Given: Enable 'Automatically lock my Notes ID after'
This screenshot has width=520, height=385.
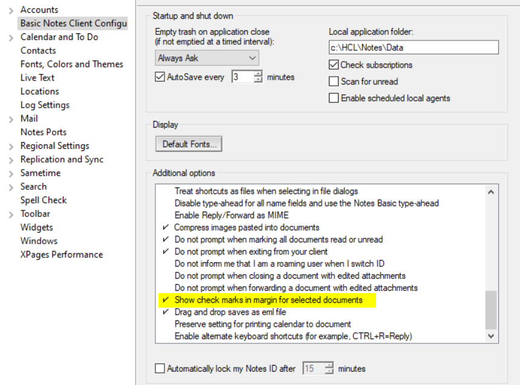Looking at the screenshot, I should click(160, 368).
